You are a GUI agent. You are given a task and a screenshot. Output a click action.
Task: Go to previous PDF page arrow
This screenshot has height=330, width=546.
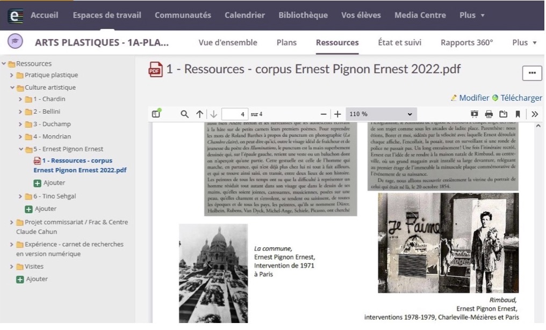pos(199,114)
